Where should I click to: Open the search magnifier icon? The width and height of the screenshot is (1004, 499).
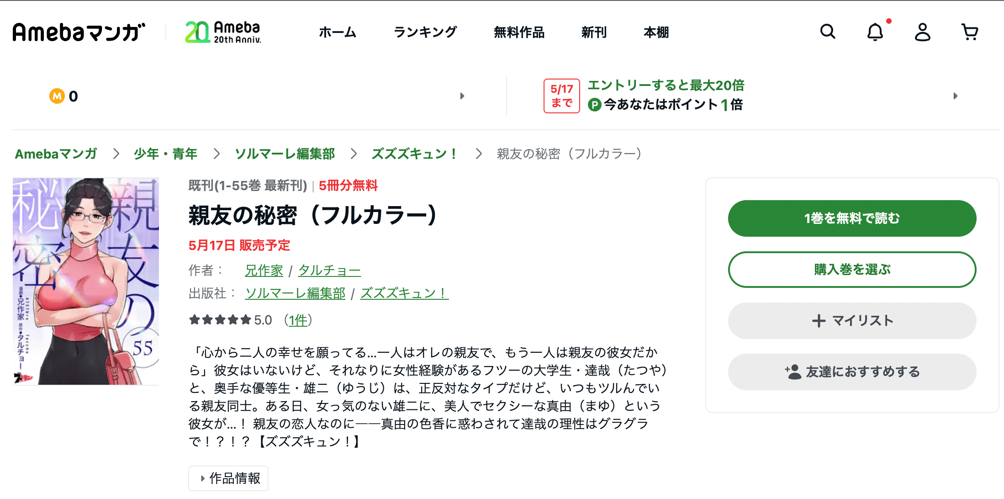[827, 32]
